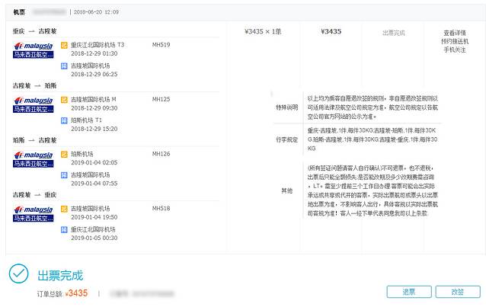Click the 重庆 → 吉隆坡 route heading
Screen dimensions: 486x307
(x=34, y=31)
